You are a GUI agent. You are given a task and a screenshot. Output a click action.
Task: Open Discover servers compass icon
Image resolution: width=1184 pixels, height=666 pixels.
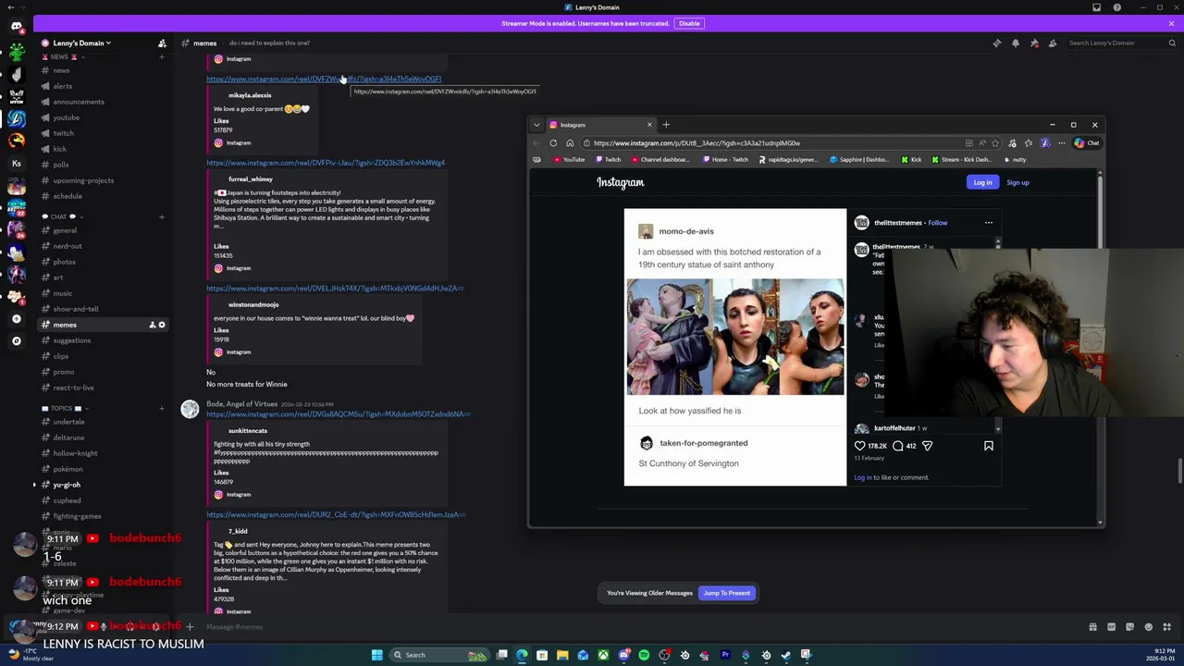[x=16, y=340]
